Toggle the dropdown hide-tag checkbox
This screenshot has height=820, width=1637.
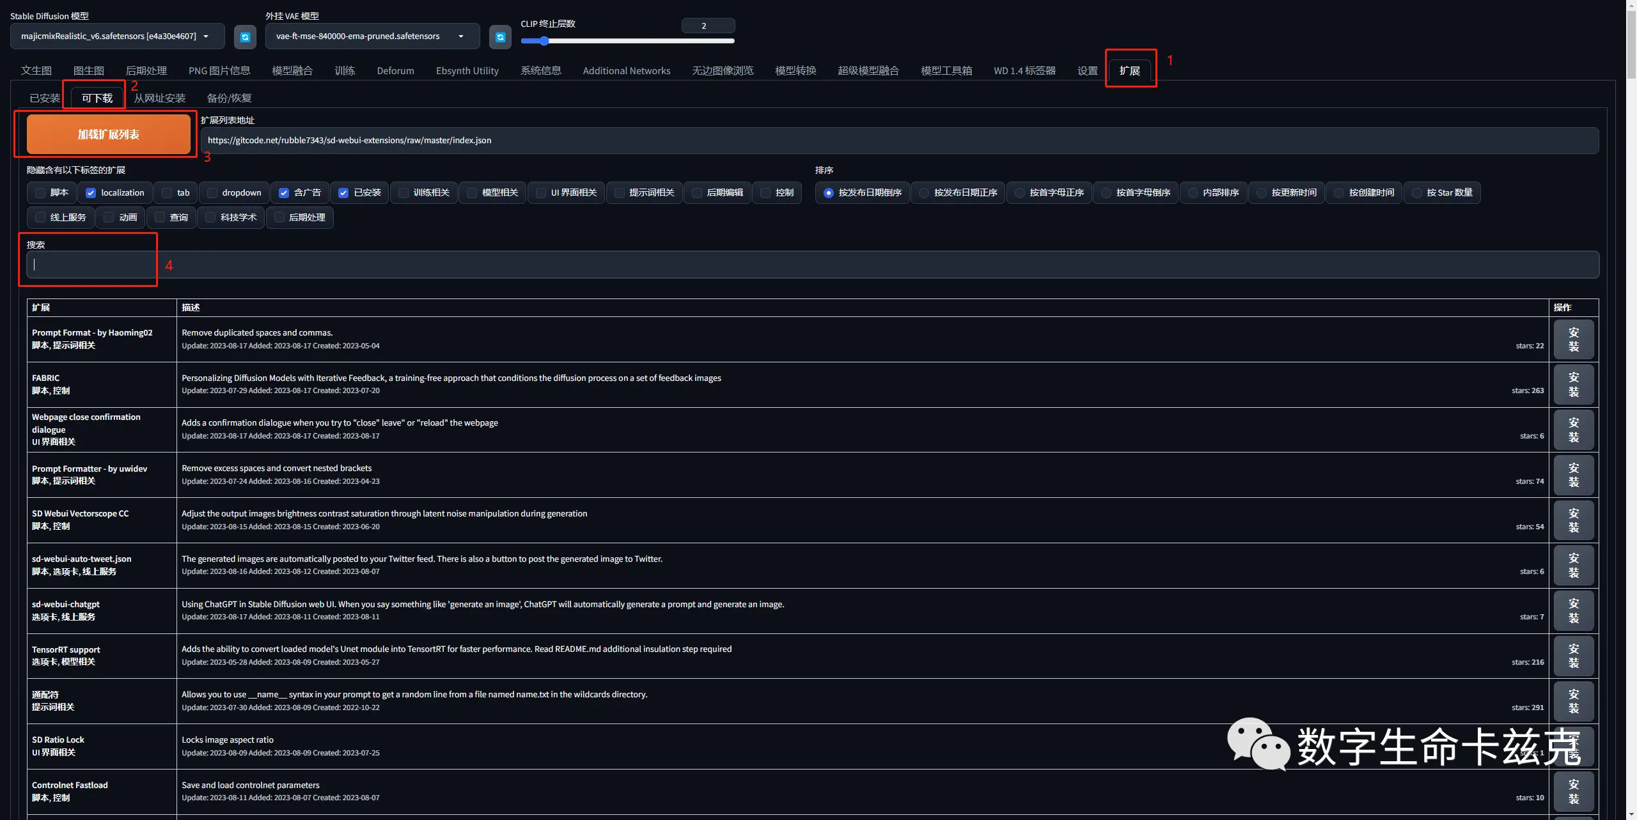pyautogui.click(x=212, y=193)
